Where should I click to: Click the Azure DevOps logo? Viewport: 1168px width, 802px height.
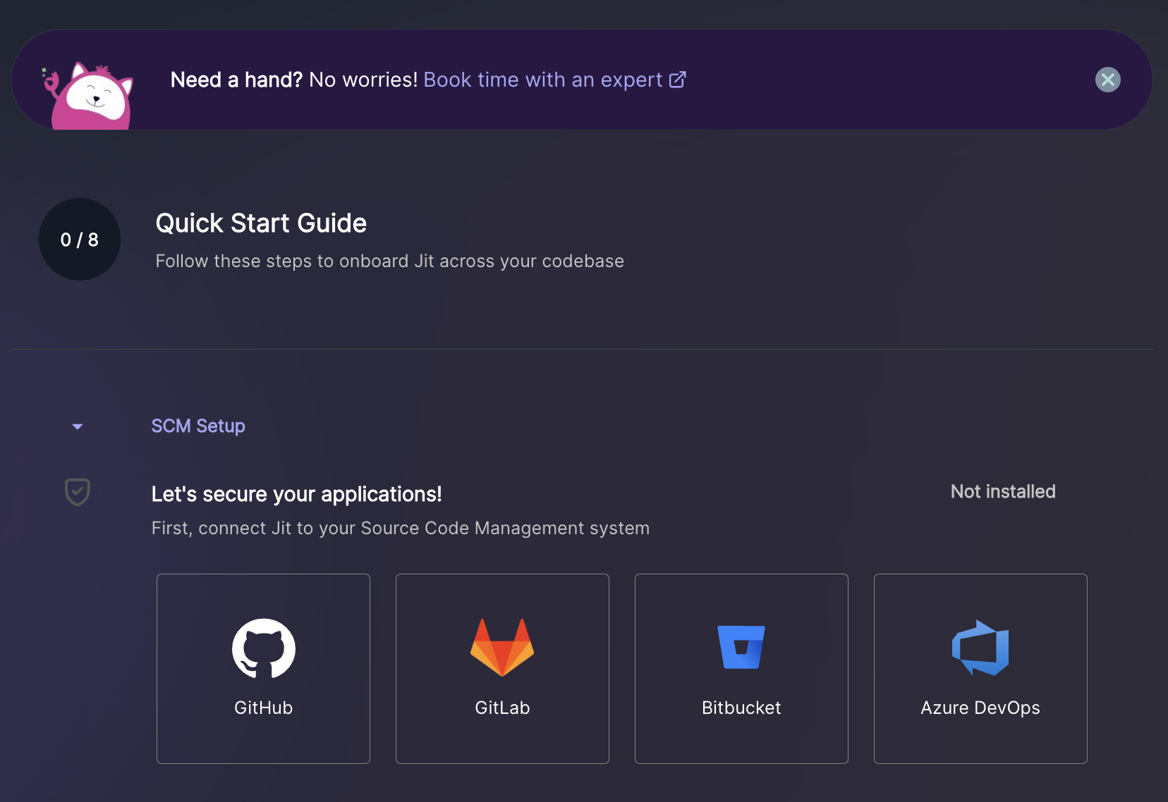[980, 648]
